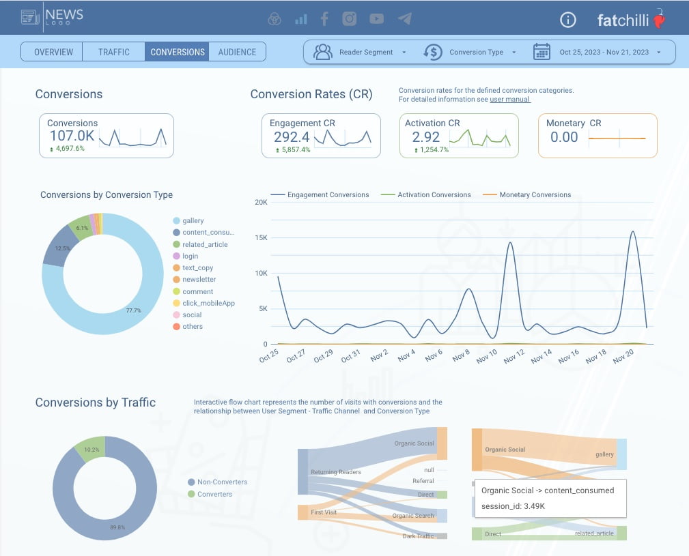689x556 pixels.
Task: Click the calendar icon by date range
Action: (x=542, y=52)
